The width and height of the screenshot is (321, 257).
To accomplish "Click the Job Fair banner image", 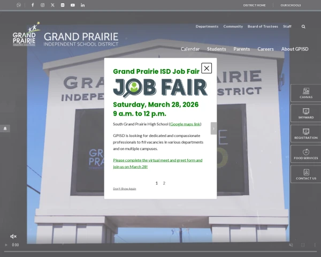I will (160, 88).
